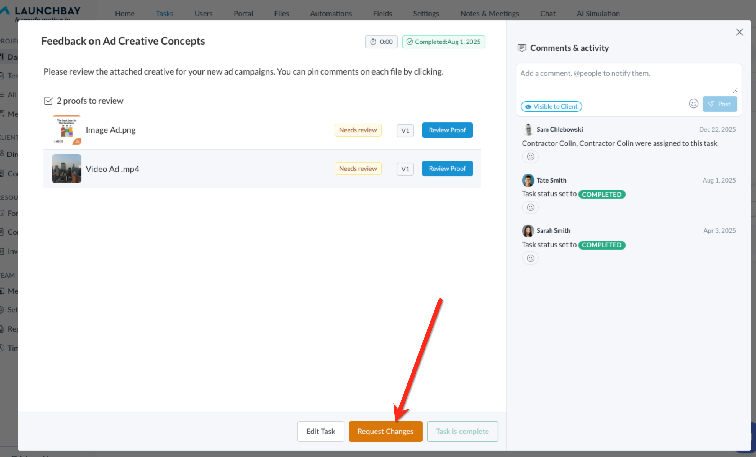Toggle the Completed Aug 1, 2025 status
The width and height of the screenshot is (756, 457).
pos(443,42)
